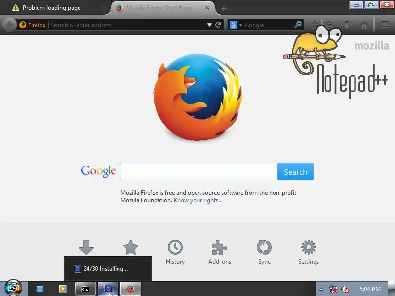The image size is (395, 296).
Task: Go back with the back arrow button
Action: 9,25
